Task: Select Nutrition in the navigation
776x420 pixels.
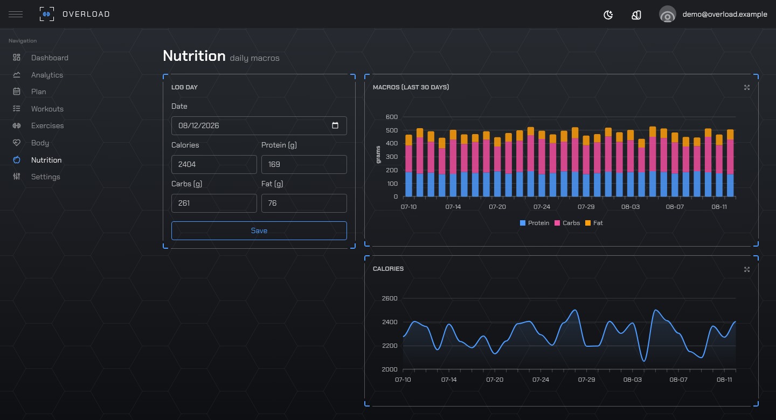Action: point(46,160)
